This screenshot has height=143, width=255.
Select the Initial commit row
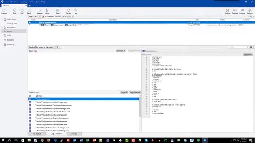click(x=141, y=25)
